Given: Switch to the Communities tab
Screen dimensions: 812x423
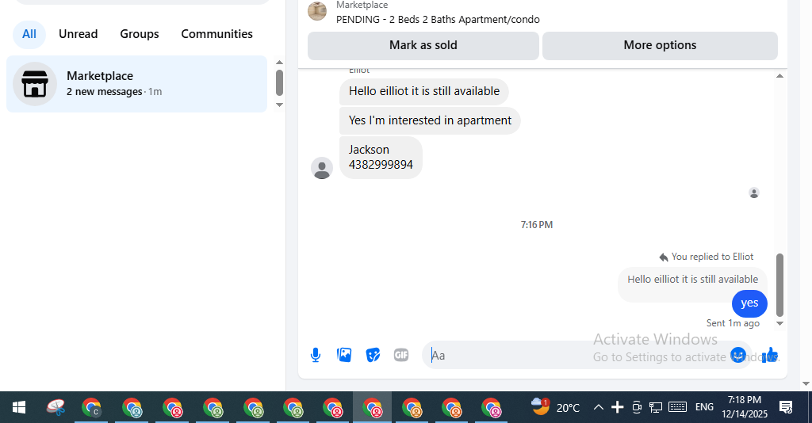Looking at the screenshot, I should [217, 34].
